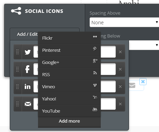Click the Facebook icon in list
The height and width of the screenshot is (132, 159).
coord(28,69)
